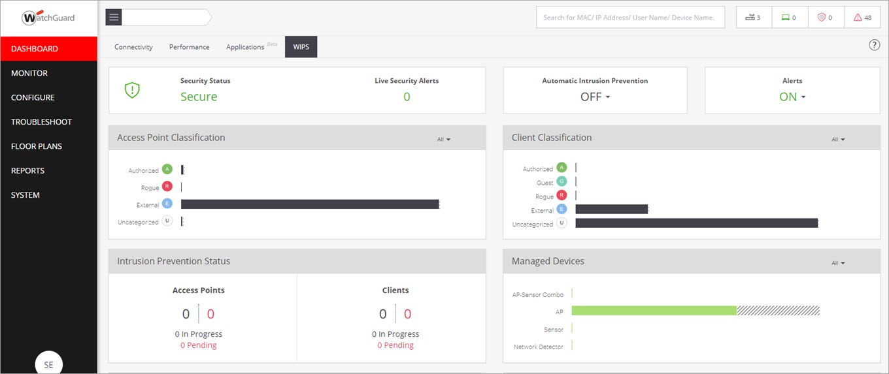Click the Guest badge in Client Classification
Image resolution: width=889 pixels, height=374 pixels.
(562, 182)
